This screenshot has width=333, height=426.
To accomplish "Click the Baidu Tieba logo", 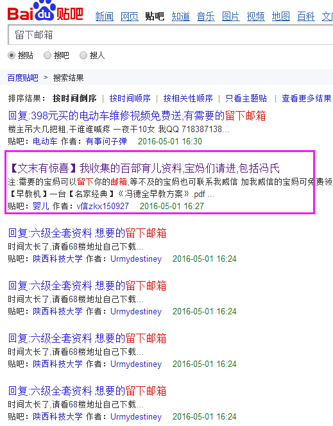I will [x=45, y=11].
